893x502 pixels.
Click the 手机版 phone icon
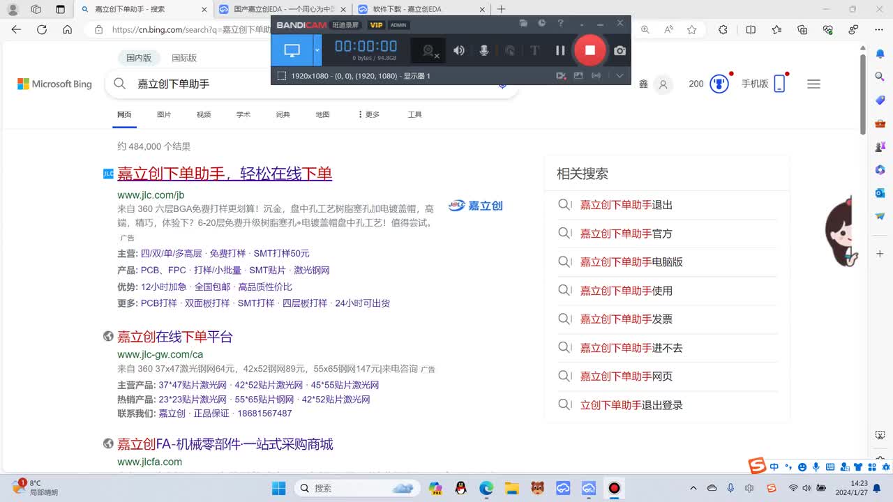click(x=780, y=84)
